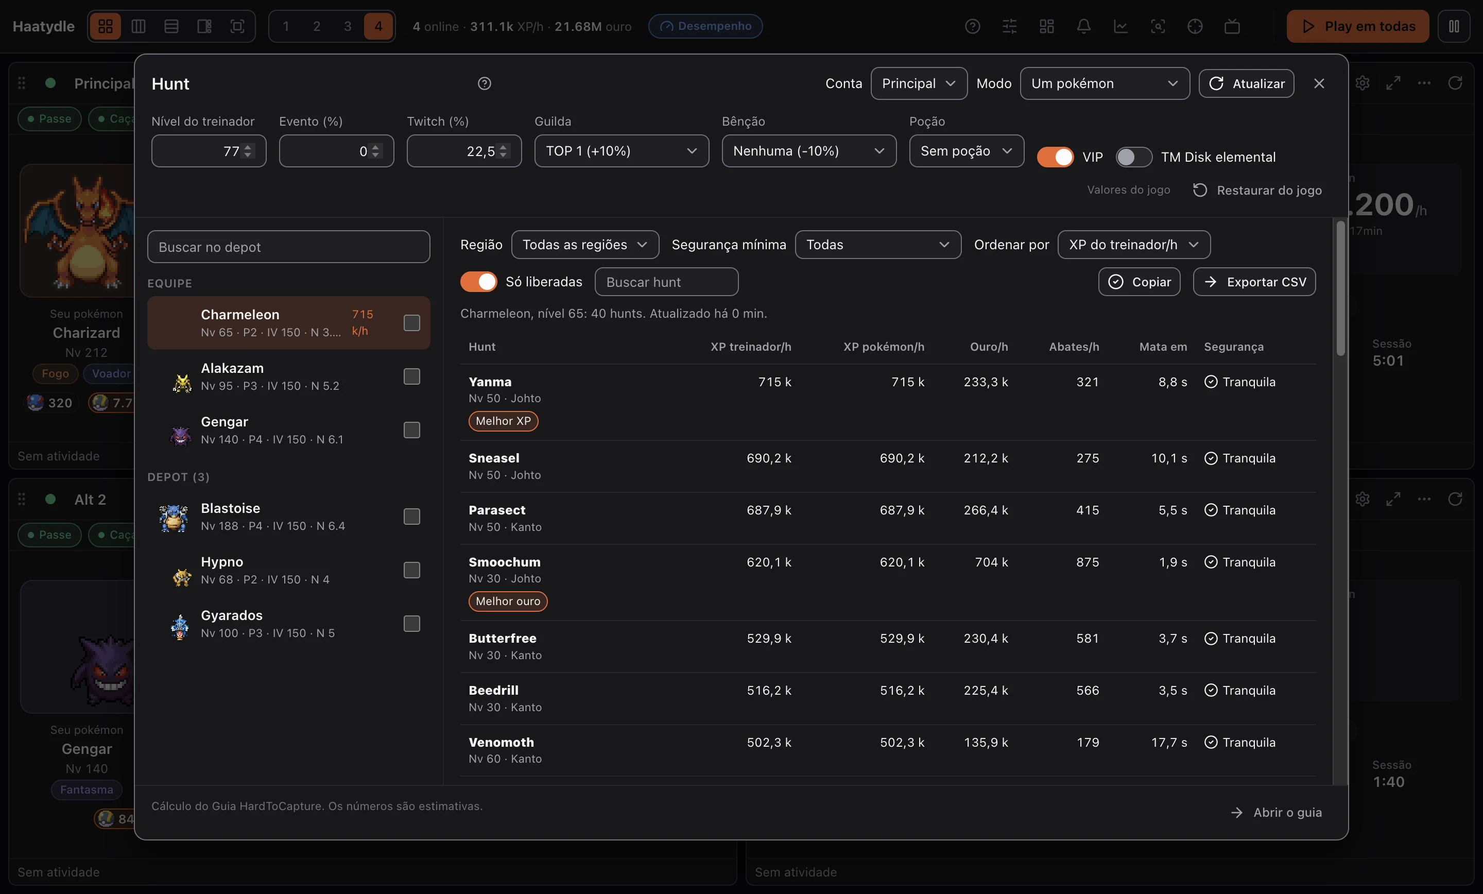Screen dimensions: 1483x894
Task: Open the Ordenar por dropdown
Action: tap(1134, 245)
